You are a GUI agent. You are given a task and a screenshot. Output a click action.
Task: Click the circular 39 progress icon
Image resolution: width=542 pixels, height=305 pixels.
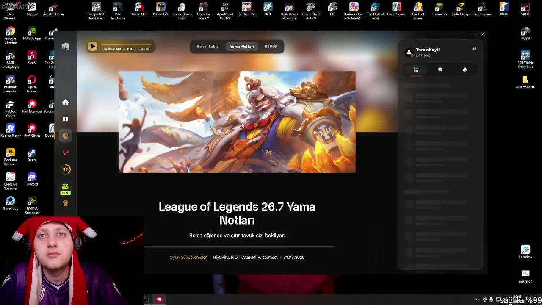tap(65, 169)
